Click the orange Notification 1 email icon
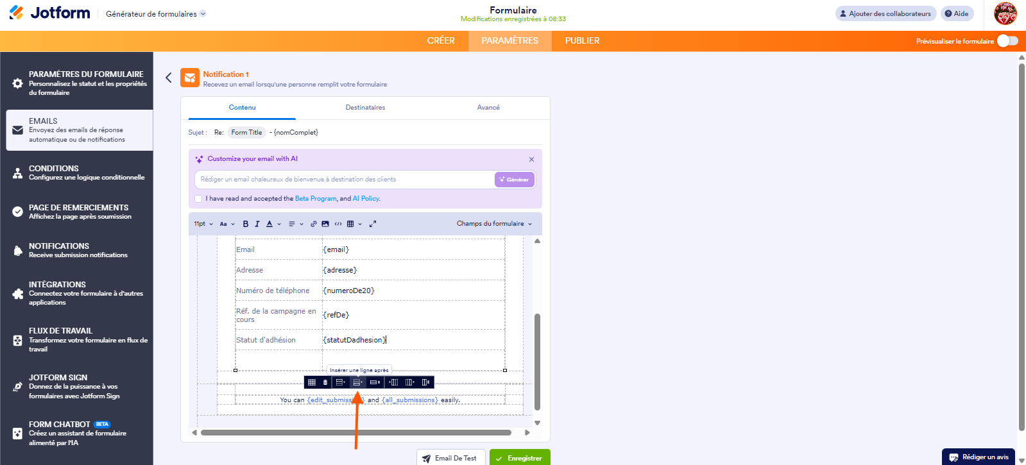 189,78
